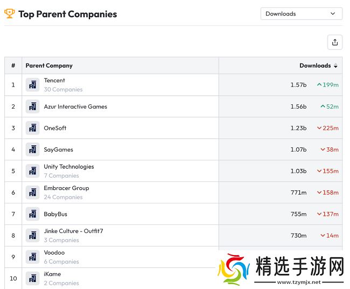Click the SayGames company icon
Screen dimensions: 350x289
pyautogui.click(x=32, y=150)
